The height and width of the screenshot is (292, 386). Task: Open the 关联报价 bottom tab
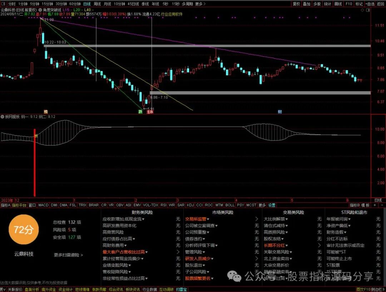(x=15, y=290)
